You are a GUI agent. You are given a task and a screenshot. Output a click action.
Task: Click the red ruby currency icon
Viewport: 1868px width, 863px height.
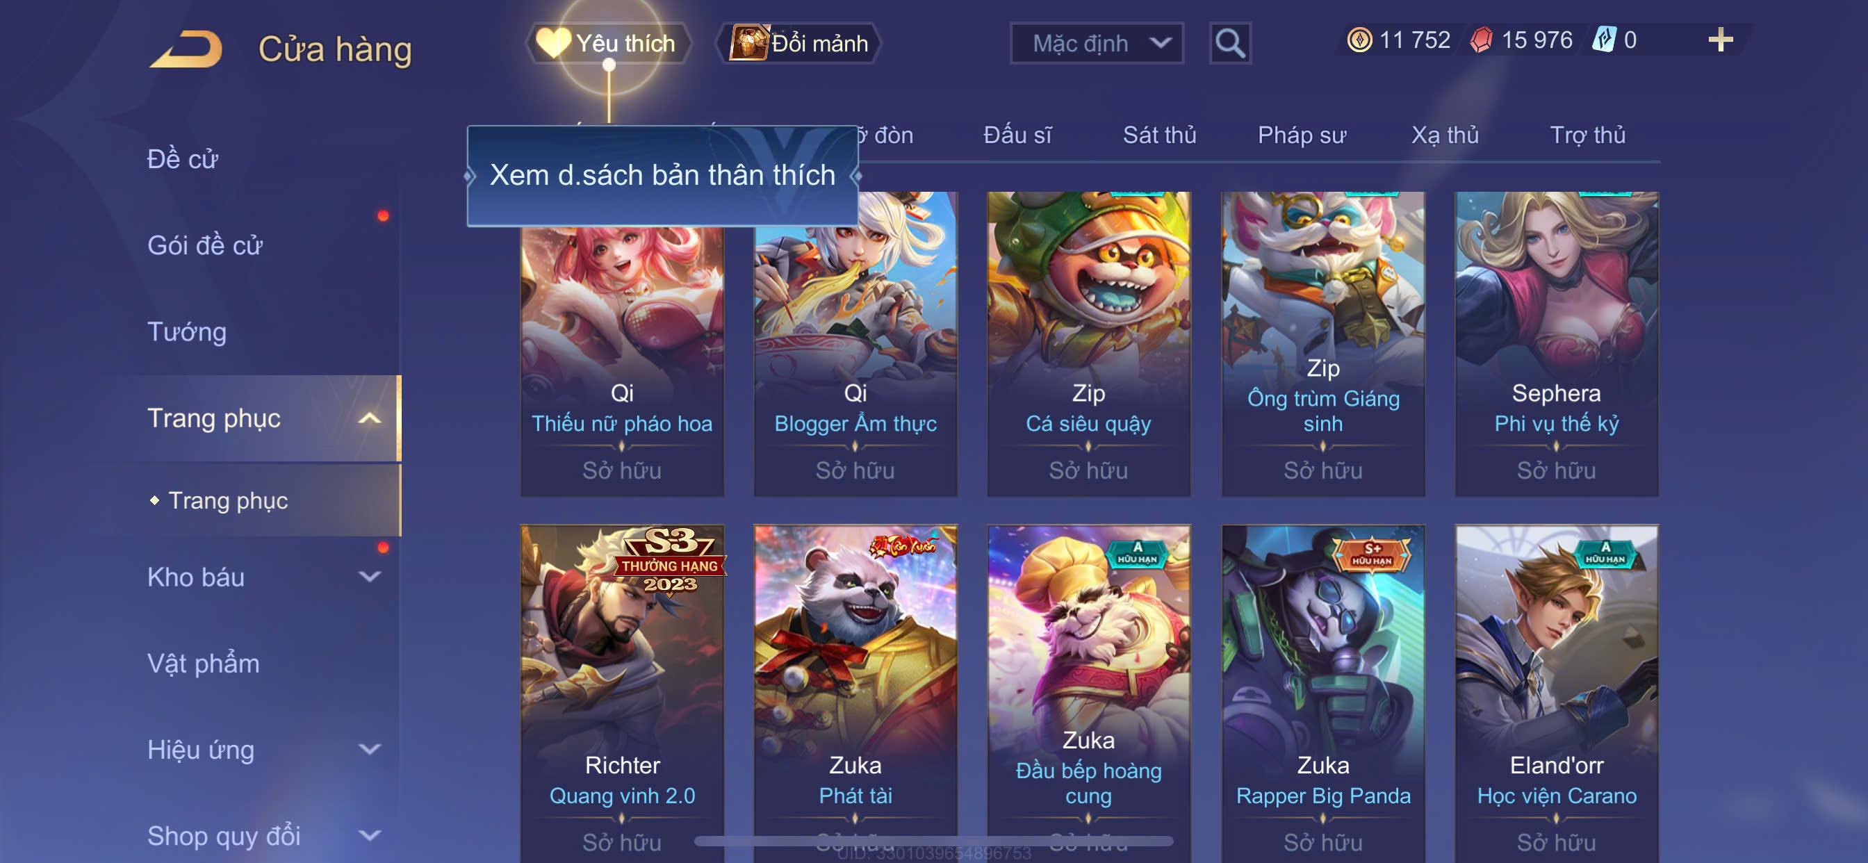(1481, 40)
